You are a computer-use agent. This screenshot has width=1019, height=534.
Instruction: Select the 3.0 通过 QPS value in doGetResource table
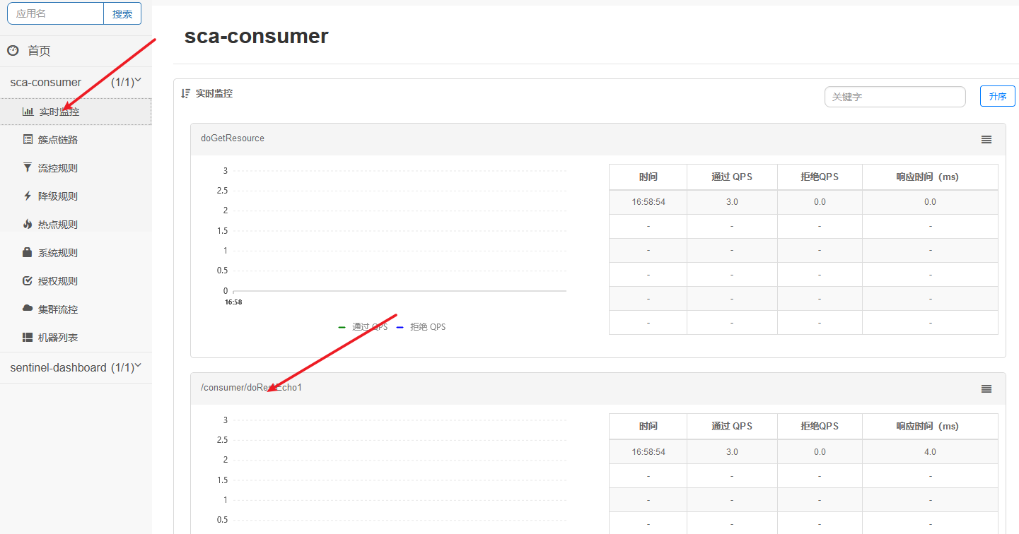click(x=732, y=202)
